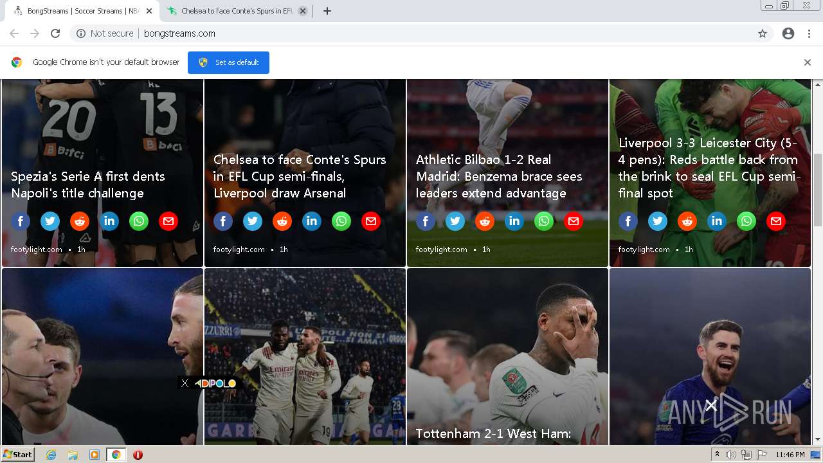The image size is (823, 463).
Task: Open the AC Milan players article thumbnail
Action: tap(305, 356)
